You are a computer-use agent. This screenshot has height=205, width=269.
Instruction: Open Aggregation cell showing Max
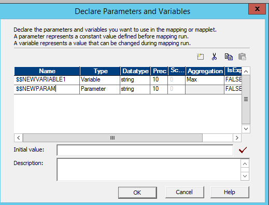click(x=205, y=79)
